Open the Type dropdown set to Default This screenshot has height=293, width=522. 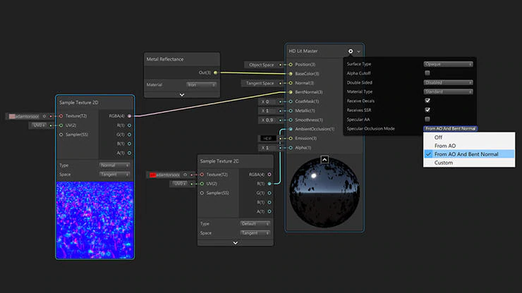point(255,224)
